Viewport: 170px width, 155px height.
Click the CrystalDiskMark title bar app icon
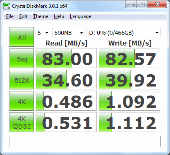tap(7, 6)
